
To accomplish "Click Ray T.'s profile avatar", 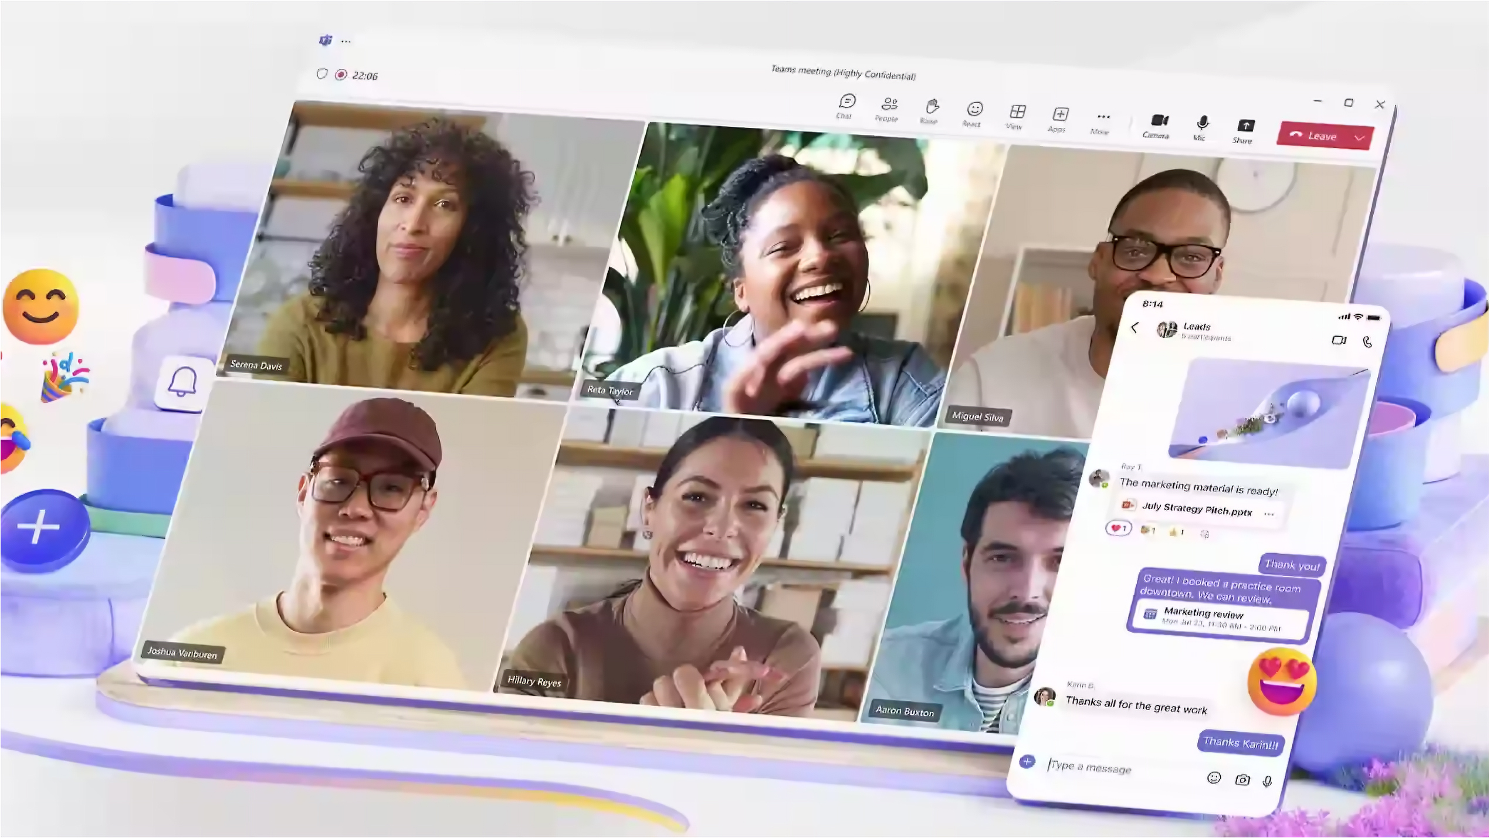I will (x=1099, y=478).
